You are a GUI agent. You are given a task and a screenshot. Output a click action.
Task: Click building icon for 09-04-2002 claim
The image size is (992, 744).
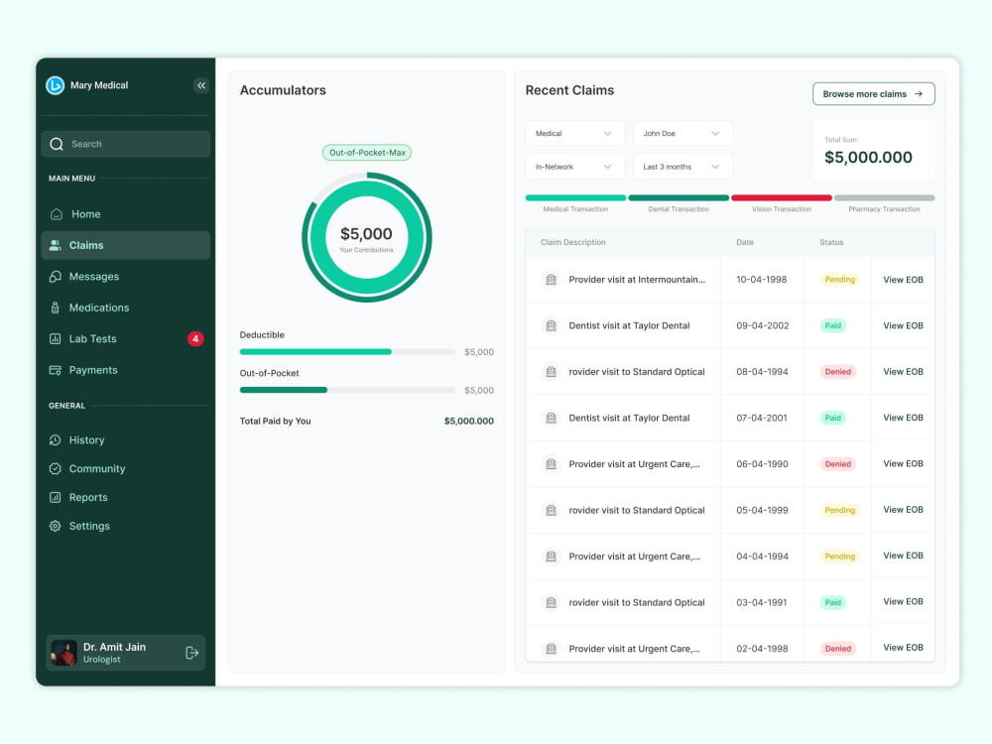(x=551, y=325)
